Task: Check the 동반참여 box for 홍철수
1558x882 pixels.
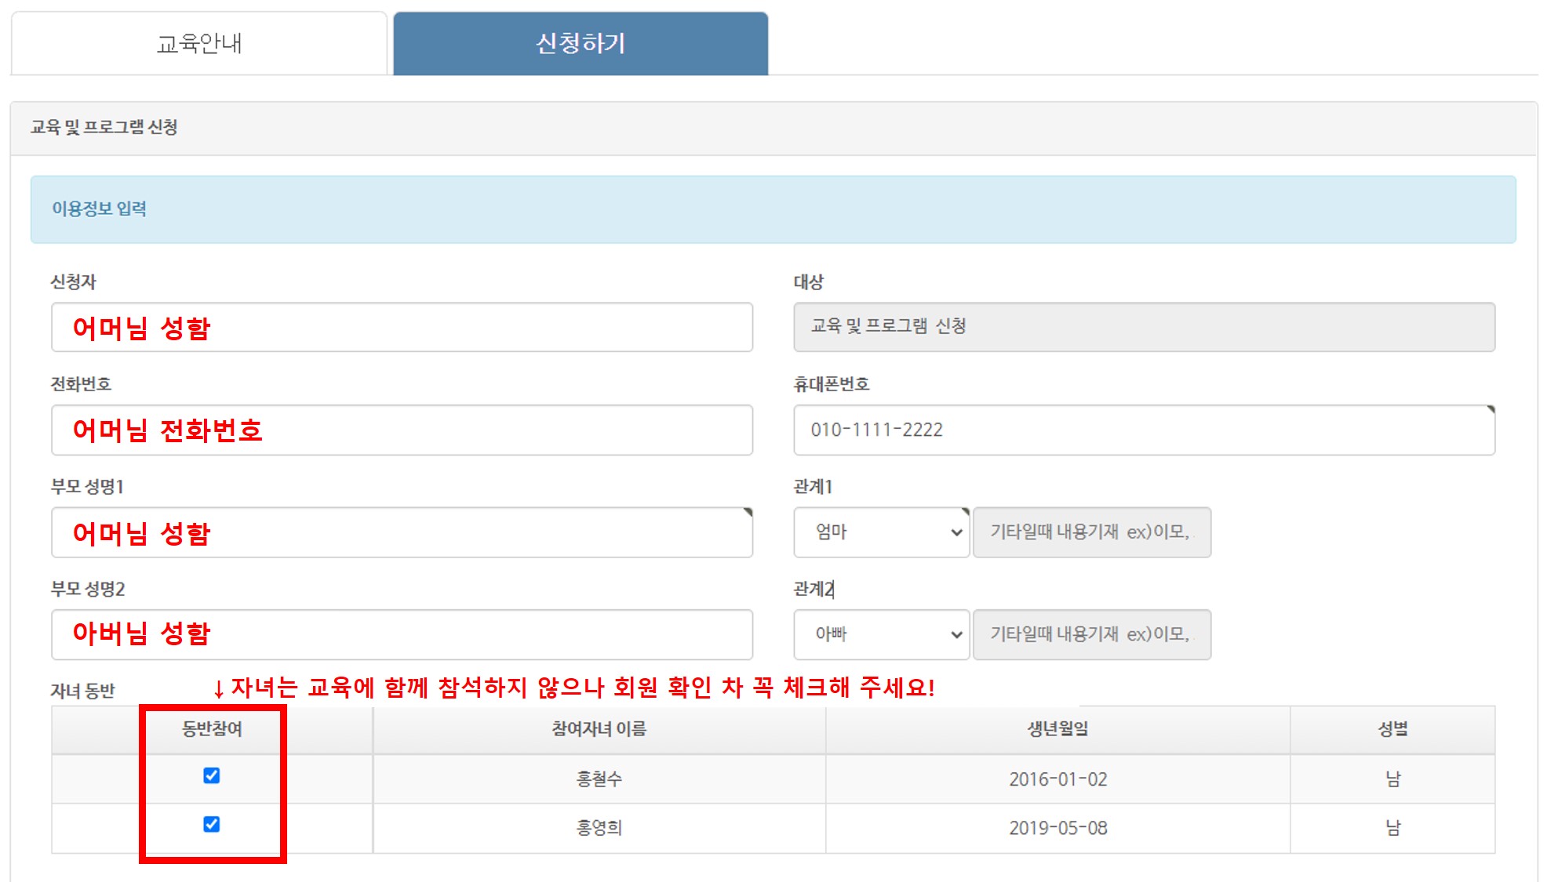Action: point(211,775)
